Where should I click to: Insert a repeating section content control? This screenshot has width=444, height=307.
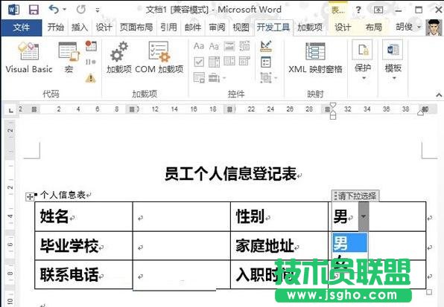[199, 77]
